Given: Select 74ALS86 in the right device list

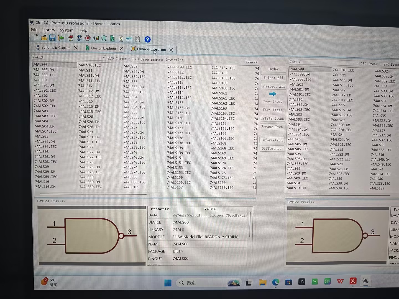Looking at the screenshot, I should point(377,179).
